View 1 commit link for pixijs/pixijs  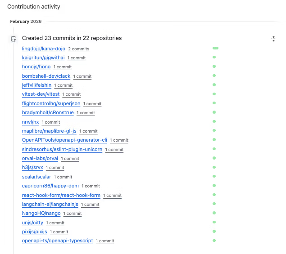click(x=59, y=232)
